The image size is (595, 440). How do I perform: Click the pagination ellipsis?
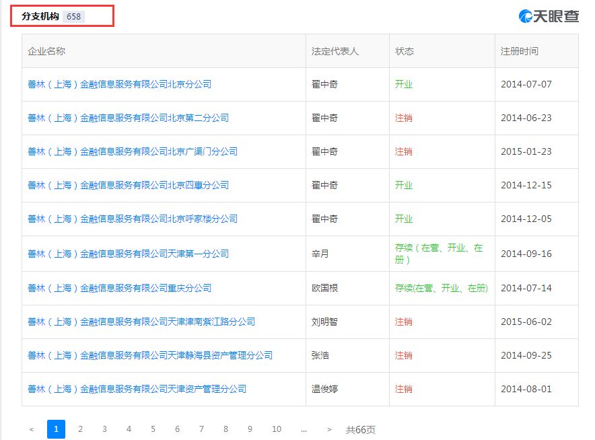[304, 430]
